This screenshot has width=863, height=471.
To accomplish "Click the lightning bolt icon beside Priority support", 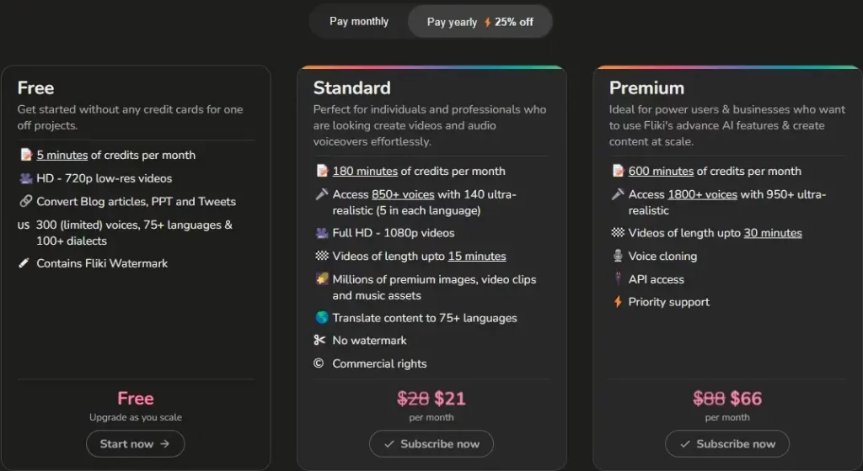I will click(616, 302).
